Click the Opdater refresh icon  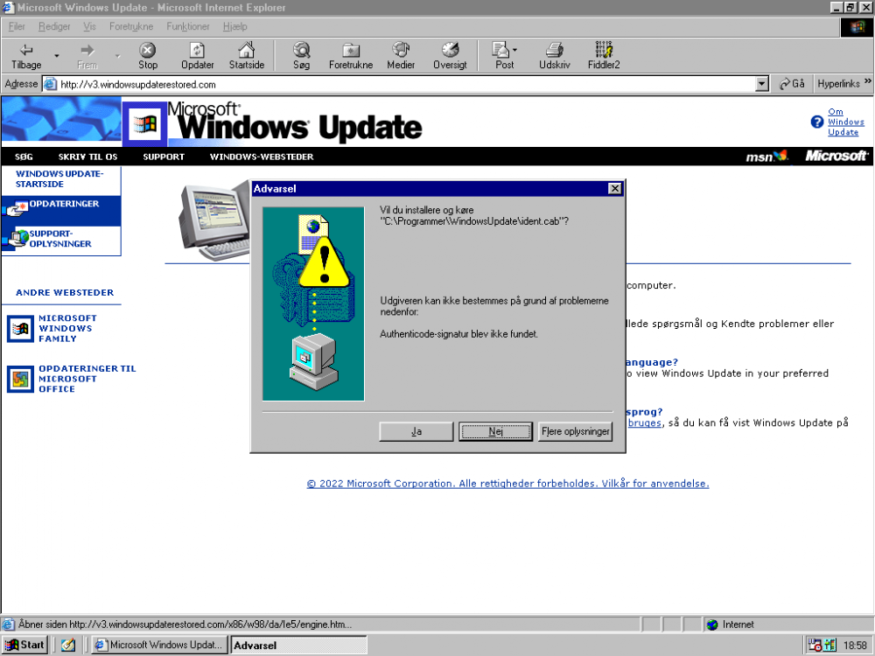click(197, 51)
